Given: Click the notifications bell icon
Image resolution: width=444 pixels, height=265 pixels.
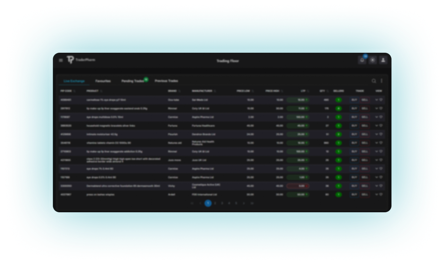Looking at the screenshot, I should (x=362, y=60).
